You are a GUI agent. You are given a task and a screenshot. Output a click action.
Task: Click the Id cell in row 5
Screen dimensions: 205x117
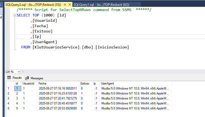pos(18,108)
